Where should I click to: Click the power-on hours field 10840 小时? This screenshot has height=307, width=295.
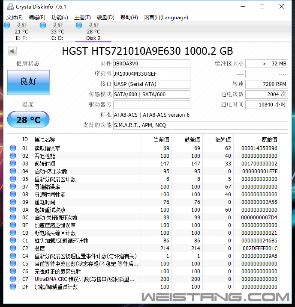267,105
